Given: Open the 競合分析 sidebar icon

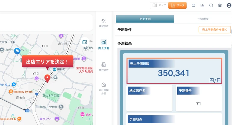Looking at the screenshot, I should click(104, 66).
